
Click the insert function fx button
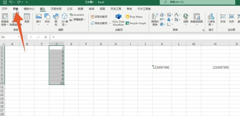(46, 37)
